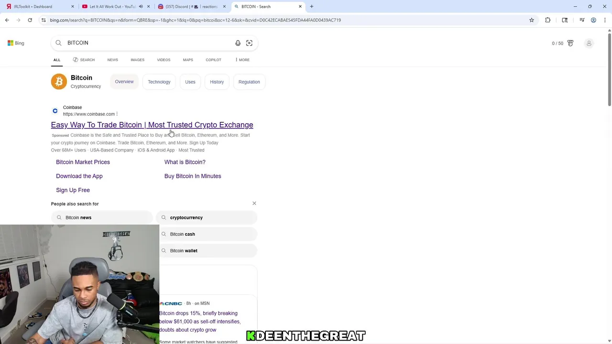This screenshot has height=344, width=612.
Task: Select the Regulation chip
Action: [249, 82]
